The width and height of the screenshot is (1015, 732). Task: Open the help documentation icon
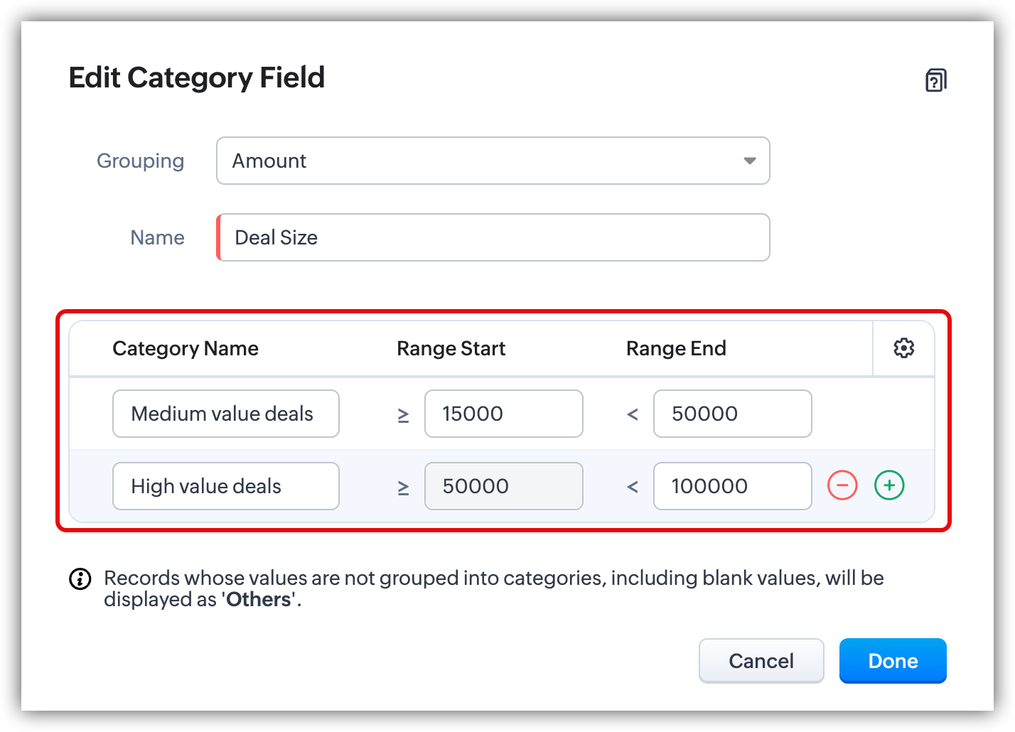pos(935,80)
